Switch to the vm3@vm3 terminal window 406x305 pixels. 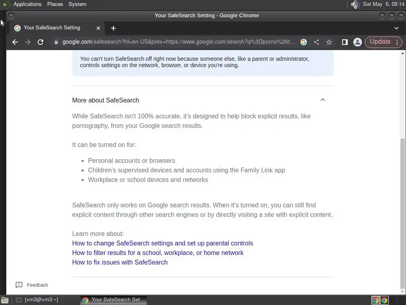(x=37, y=300)
